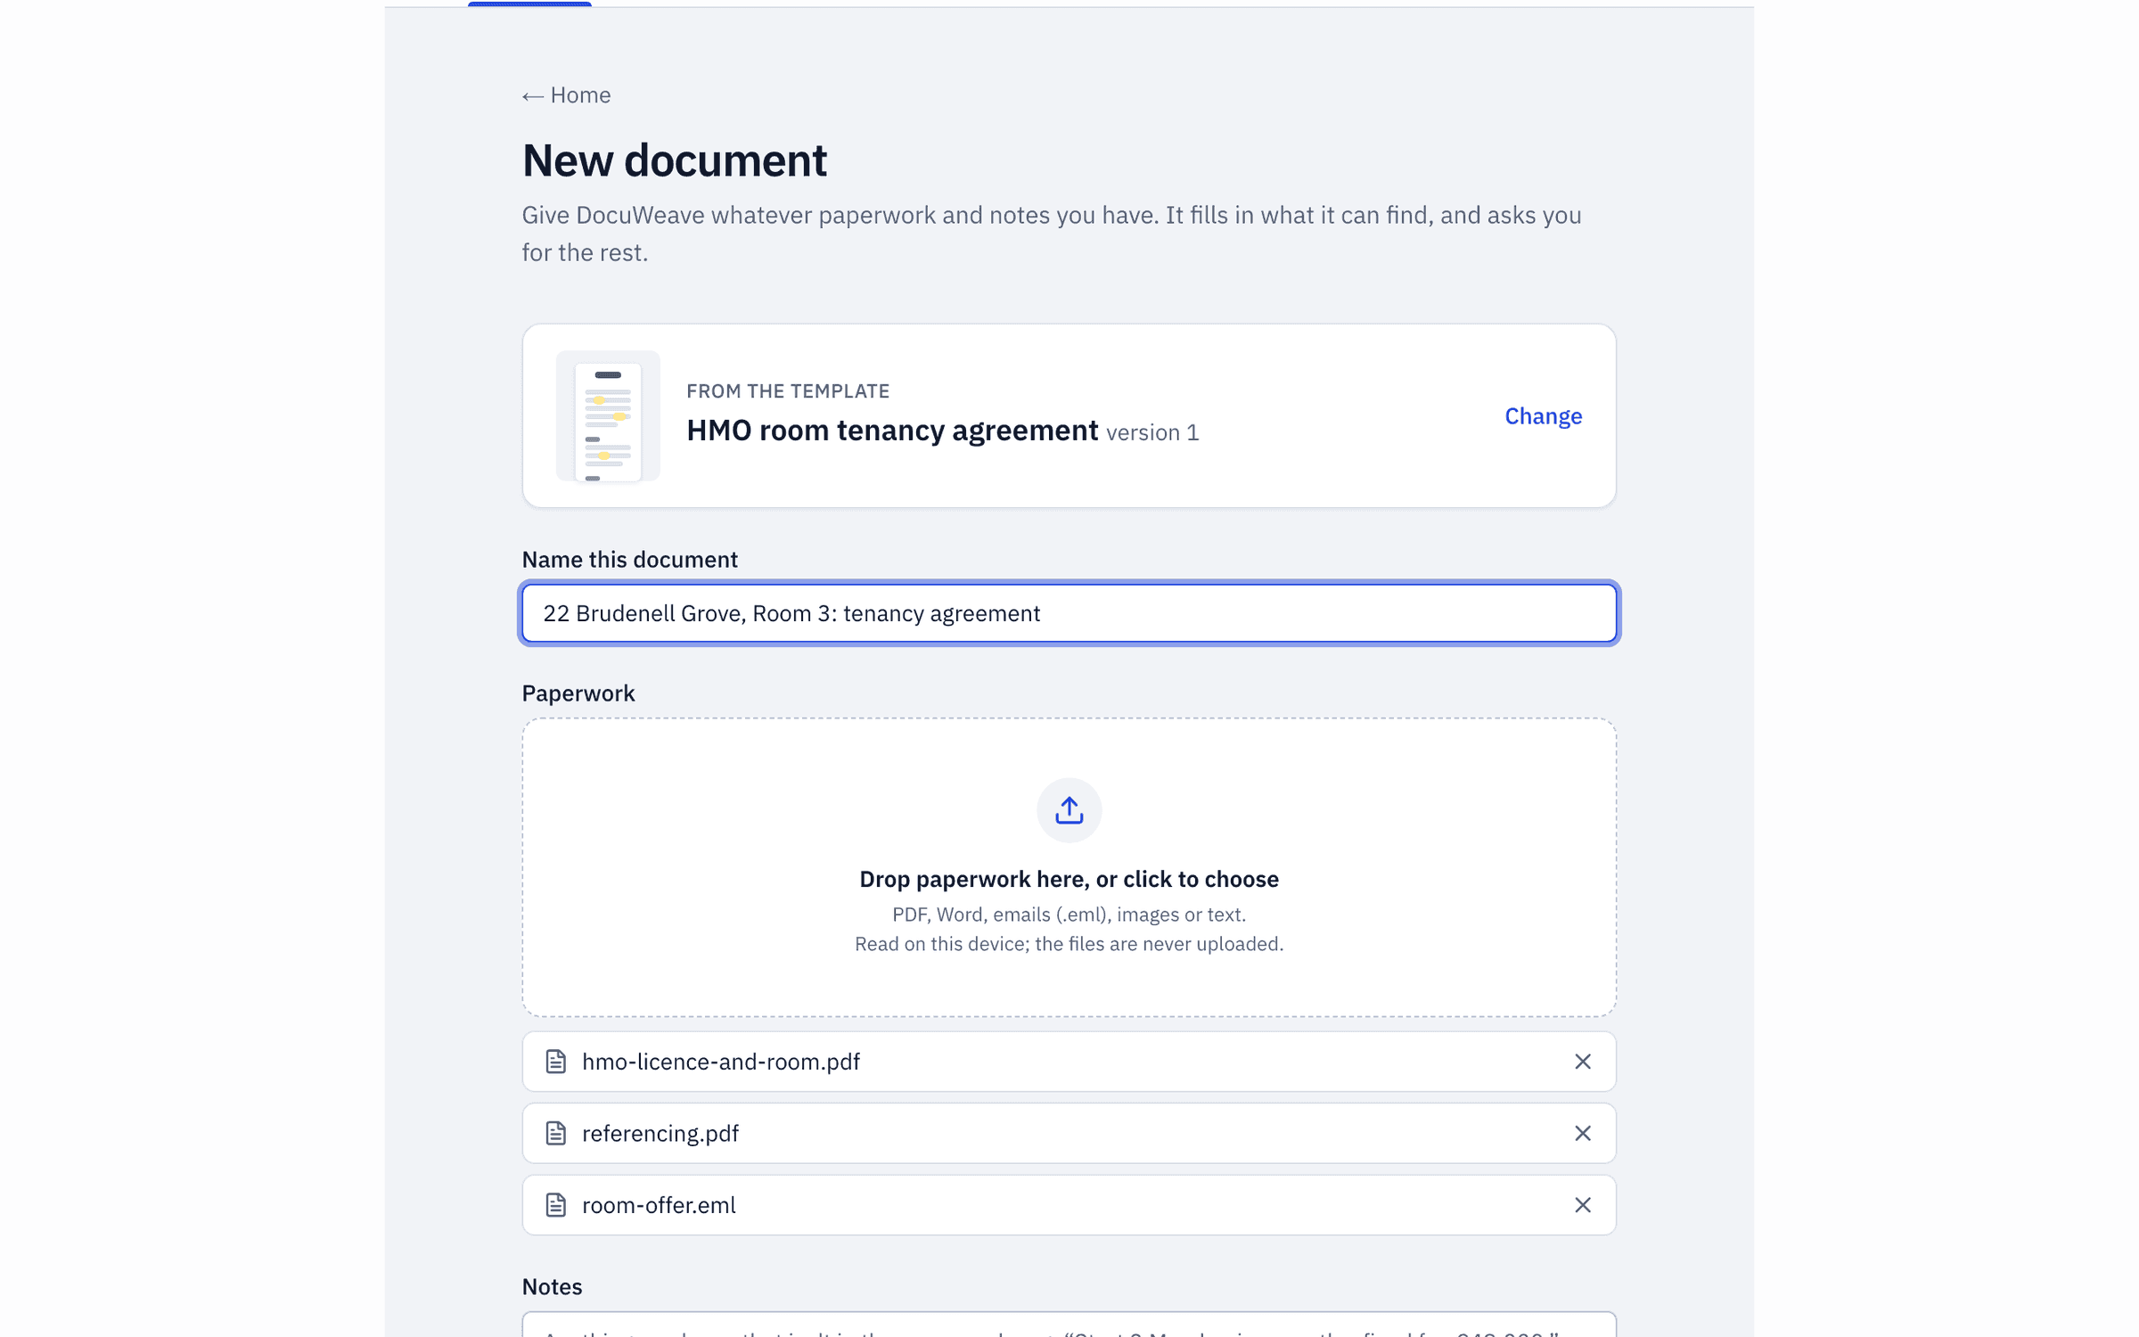2139x1337 pixels.
Task: Click Change to pick another template
Action: pos(1543,416)
